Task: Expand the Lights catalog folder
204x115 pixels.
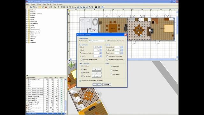Action: point(27,19)
